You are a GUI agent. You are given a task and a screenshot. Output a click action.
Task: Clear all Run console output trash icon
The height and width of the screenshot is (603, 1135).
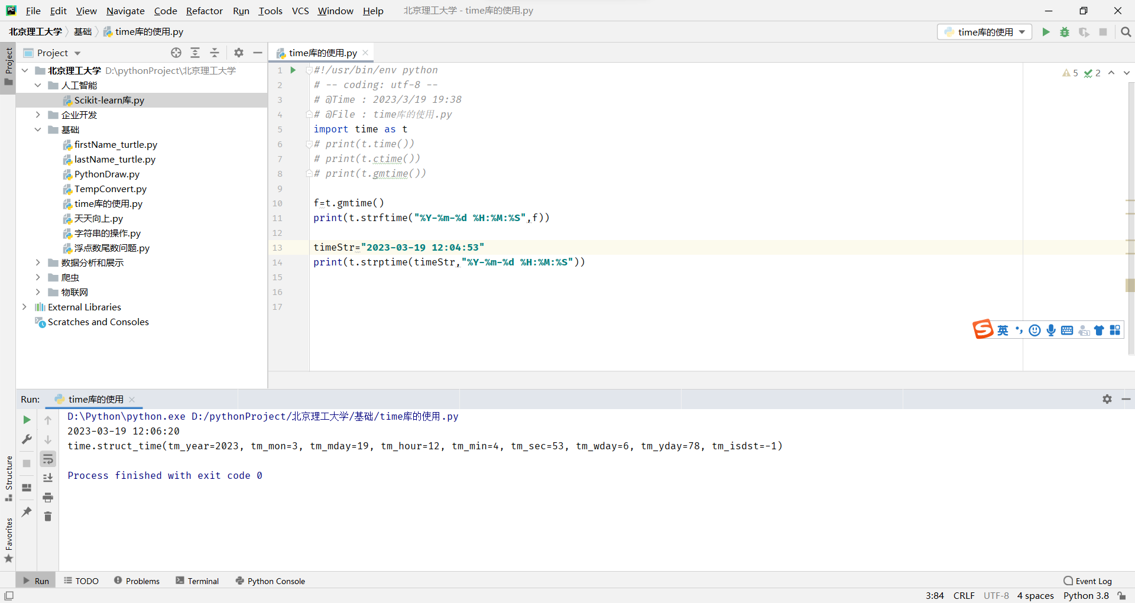pos(48,517)
